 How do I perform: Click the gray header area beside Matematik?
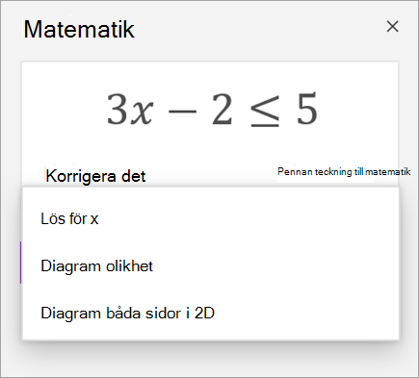coord(257,29)
